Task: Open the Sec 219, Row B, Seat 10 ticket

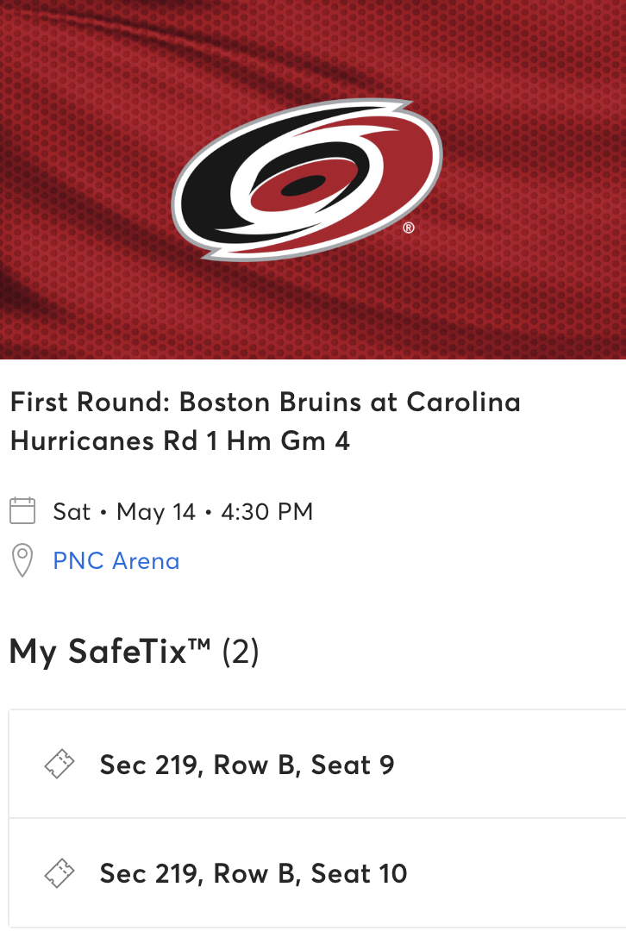Action: tap(254, 873)
